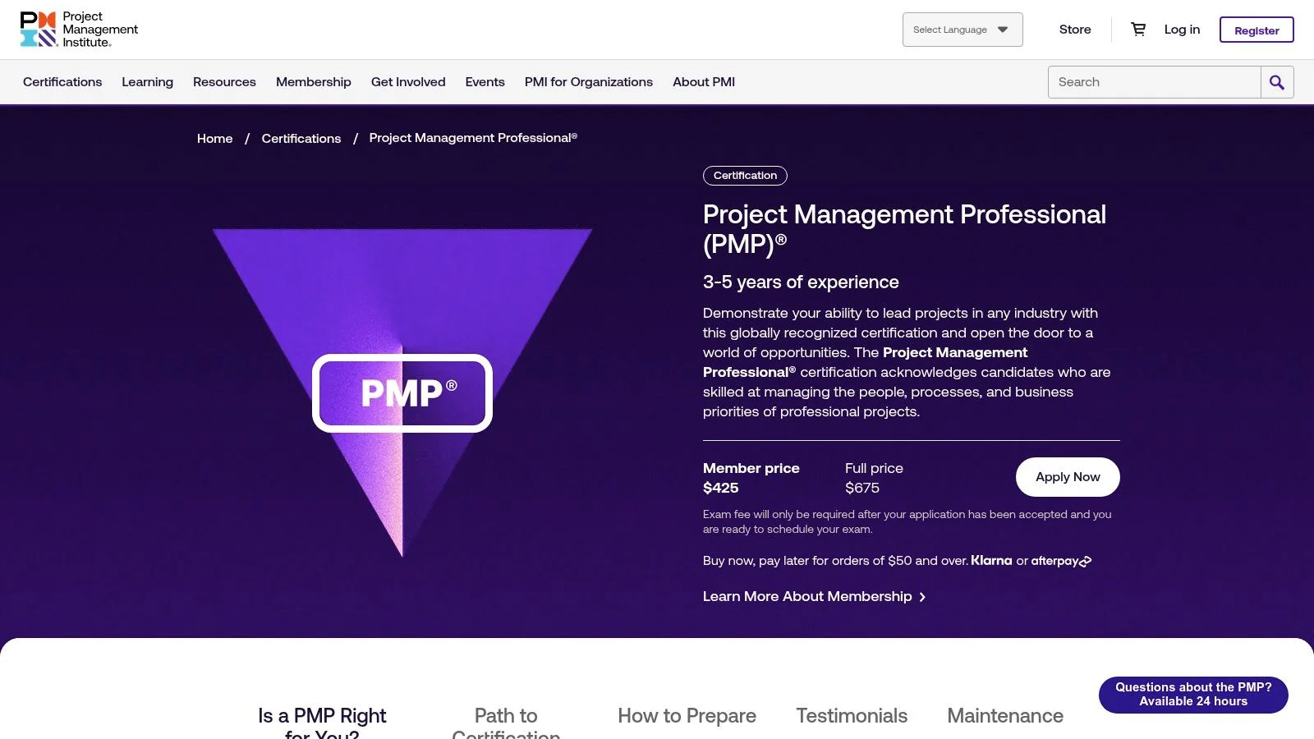This screenshot has width=1314, height=739.
Task: Open the Learning menu
Action: tap(148, 82)
